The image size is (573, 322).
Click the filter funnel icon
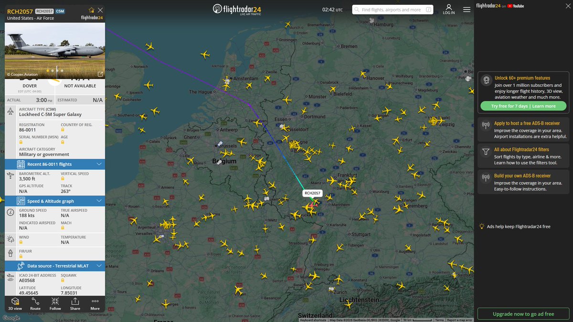coord(486,152)
